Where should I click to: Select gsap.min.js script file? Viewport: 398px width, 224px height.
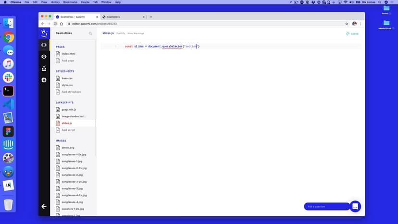pos(69,110)
